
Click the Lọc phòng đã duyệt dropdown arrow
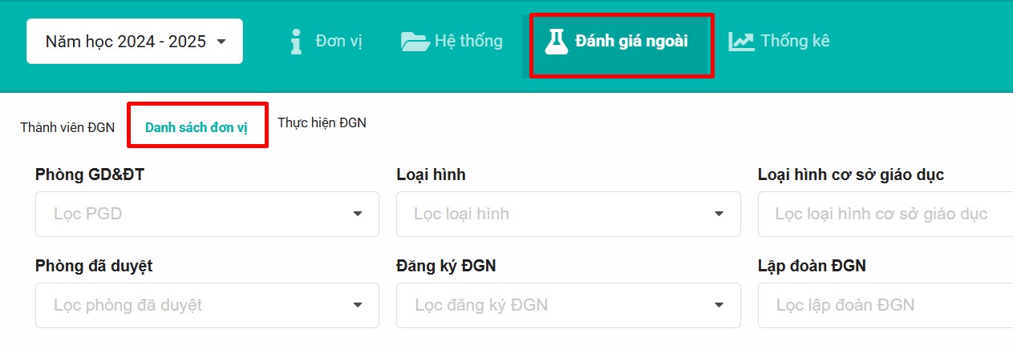coord(358,305)
